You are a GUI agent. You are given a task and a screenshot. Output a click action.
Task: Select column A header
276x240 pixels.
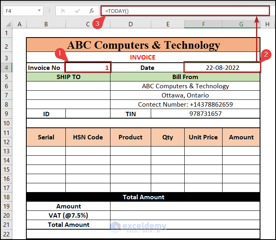[20, 24]
